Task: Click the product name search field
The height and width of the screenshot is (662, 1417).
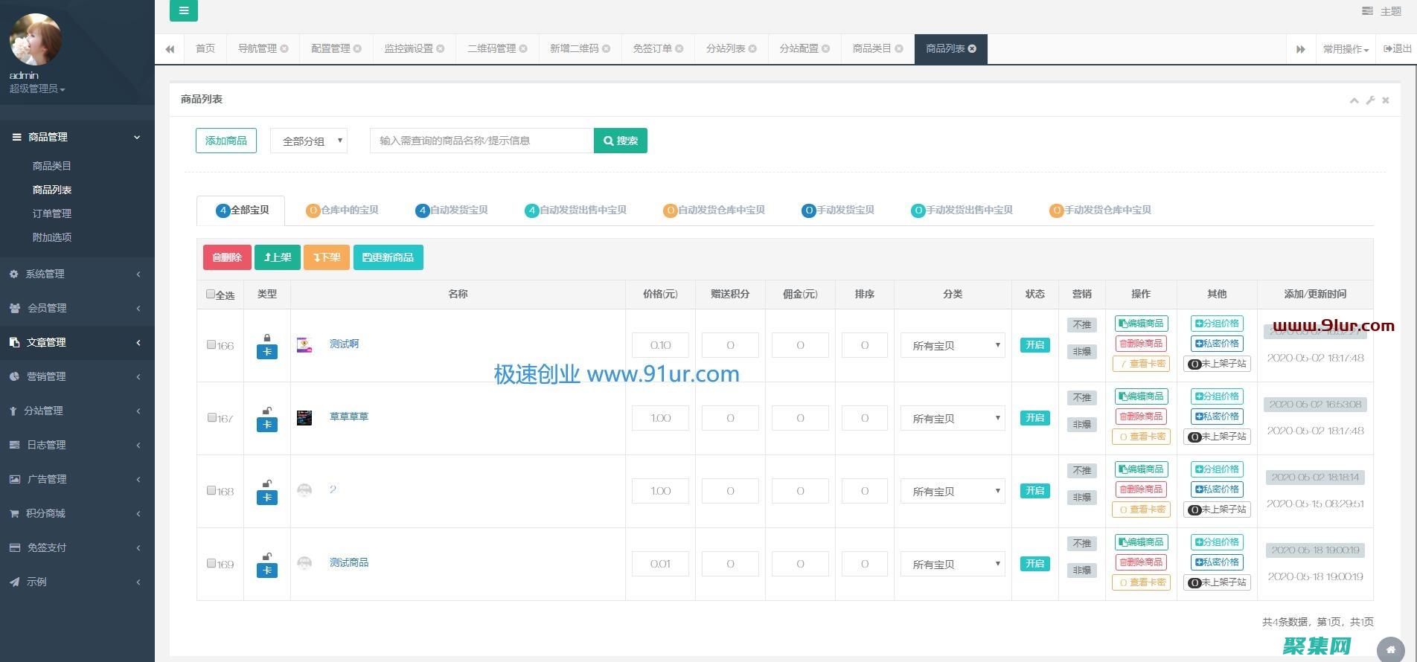Action: point(482,141)
